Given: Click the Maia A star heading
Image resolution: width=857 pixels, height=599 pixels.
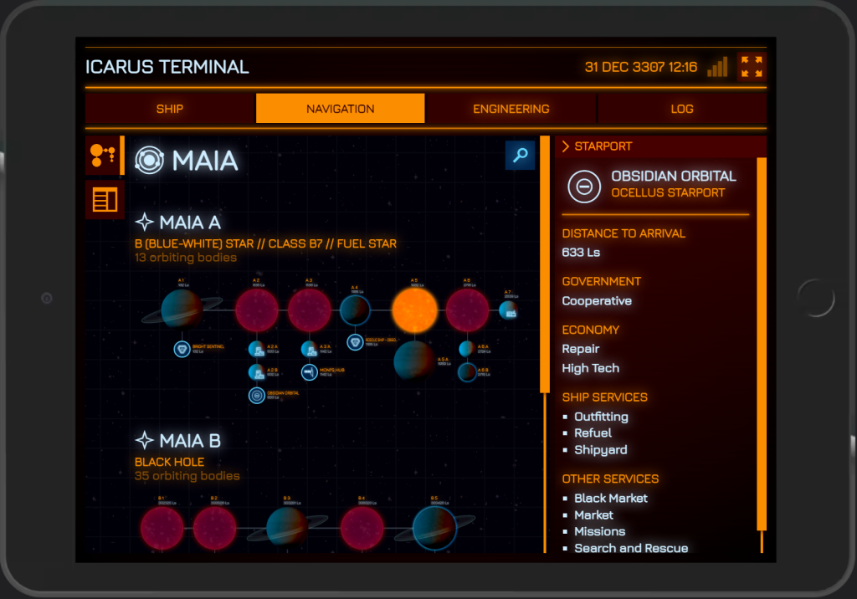Looking at the screenshot, I should point(190,223).
